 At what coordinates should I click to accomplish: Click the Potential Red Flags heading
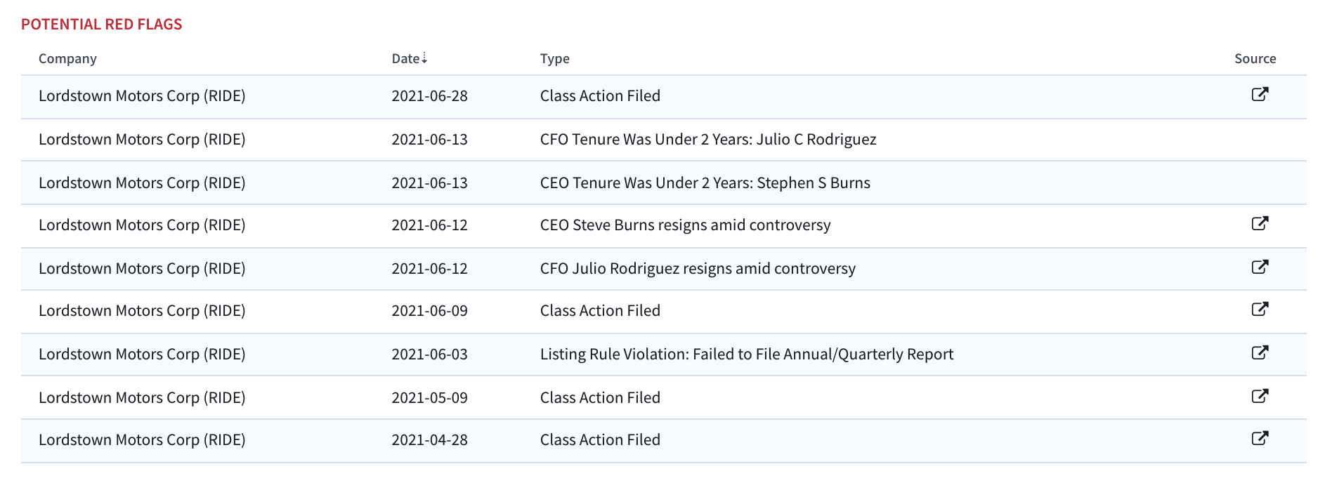point(102,25)
